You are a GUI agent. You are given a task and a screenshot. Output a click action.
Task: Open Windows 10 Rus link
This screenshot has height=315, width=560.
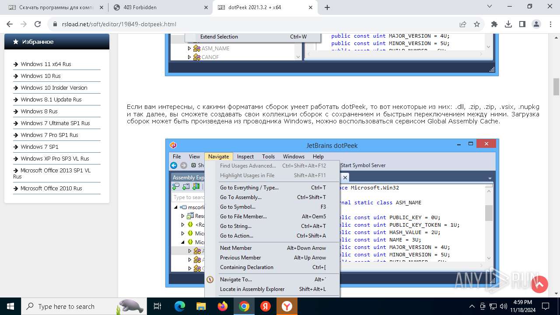(40, 76)
